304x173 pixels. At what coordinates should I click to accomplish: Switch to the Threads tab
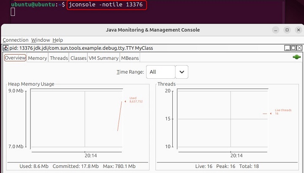coord(59,58)
